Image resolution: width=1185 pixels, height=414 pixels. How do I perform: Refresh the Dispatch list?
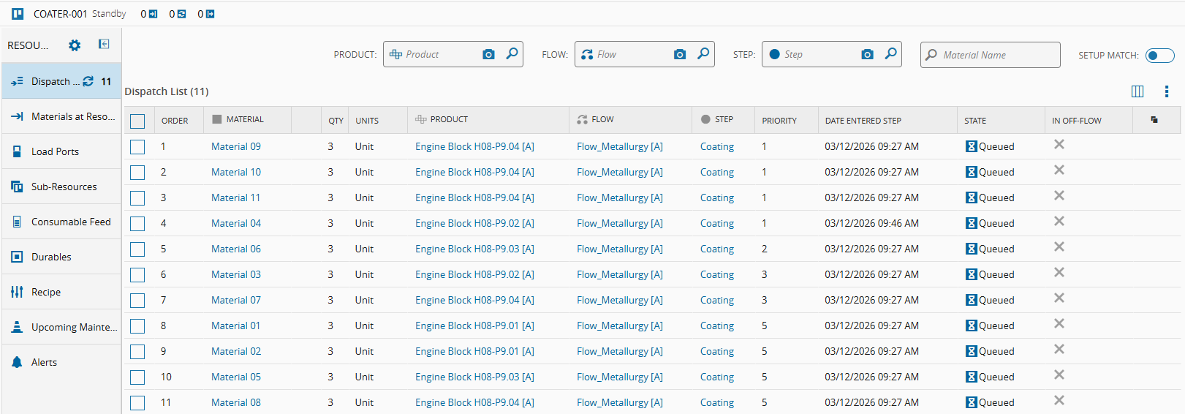88,81
